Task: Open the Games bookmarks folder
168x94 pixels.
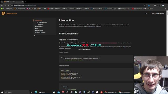Action: pyautogui.click(x=72, y=9)
